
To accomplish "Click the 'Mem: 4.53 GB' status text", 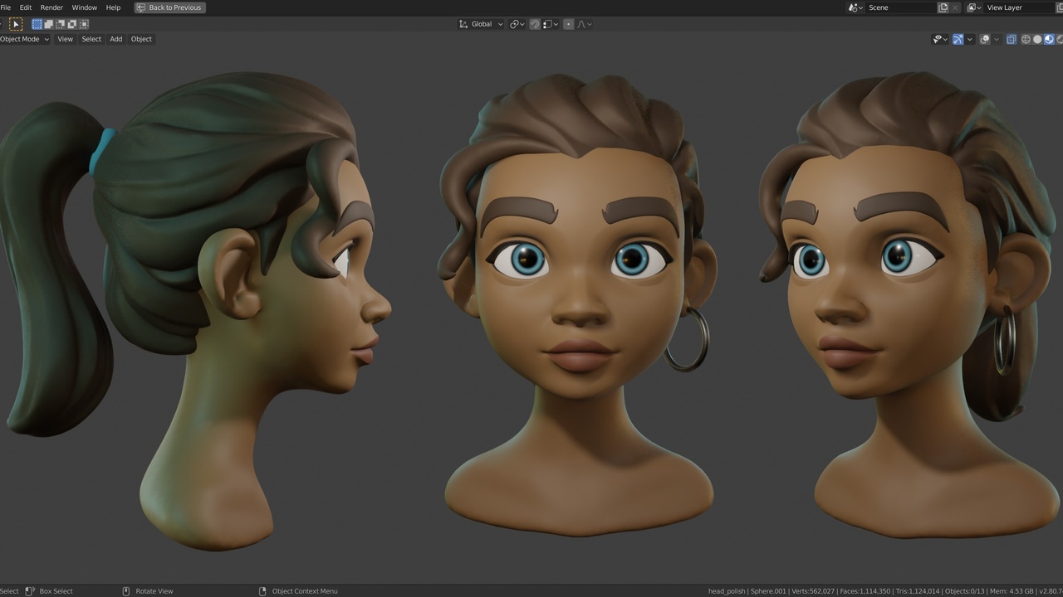I will (x=1012, y=591).
